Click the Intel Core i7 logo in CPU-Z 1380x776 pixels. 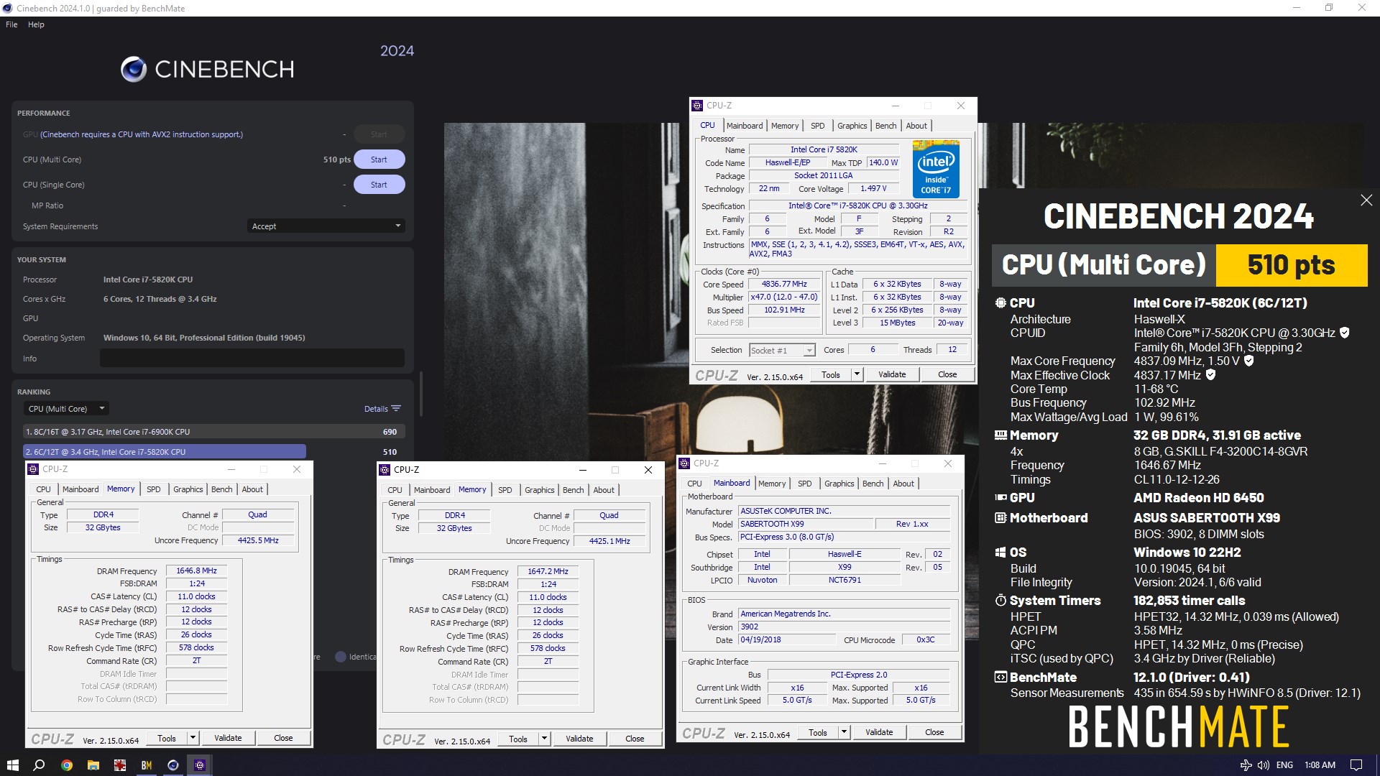(936, 170)
